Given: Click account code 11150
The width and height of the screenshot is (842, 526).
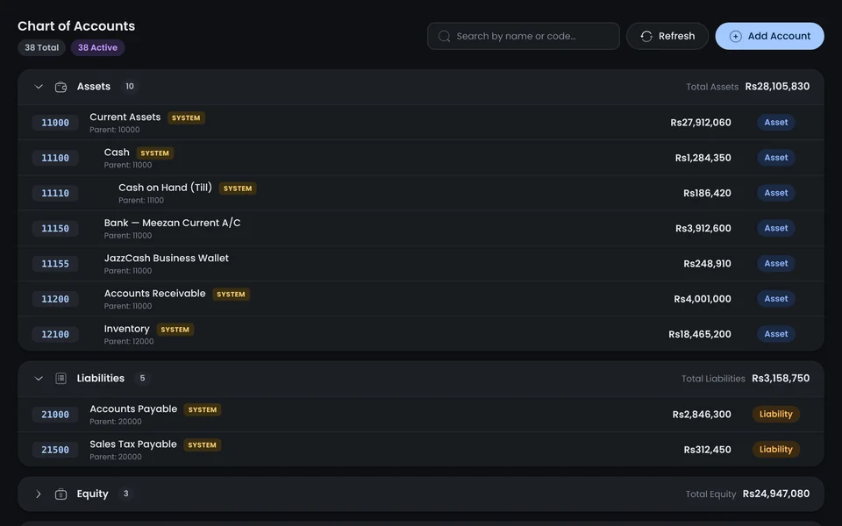Looking at the screenshot, I should coord(55,229).
